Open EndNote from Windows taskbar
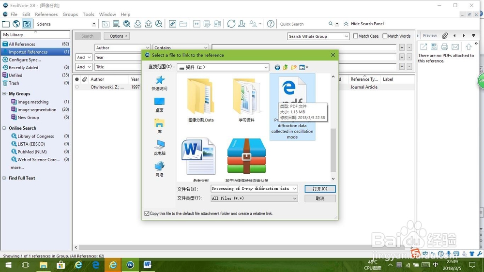 coord(130,265)
